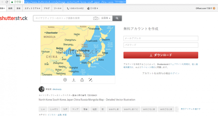Go to the 音楽 section
Viewport: 218px width, 116px height.
pyautogui.click(x=19, y=8)
